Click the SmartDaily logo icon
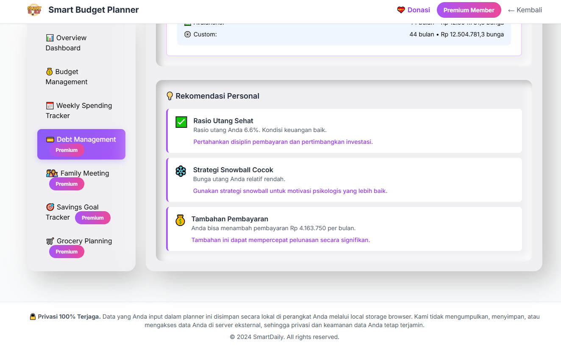Image resolution: width=561 pixels, height=347 pixels. point(34,10)
